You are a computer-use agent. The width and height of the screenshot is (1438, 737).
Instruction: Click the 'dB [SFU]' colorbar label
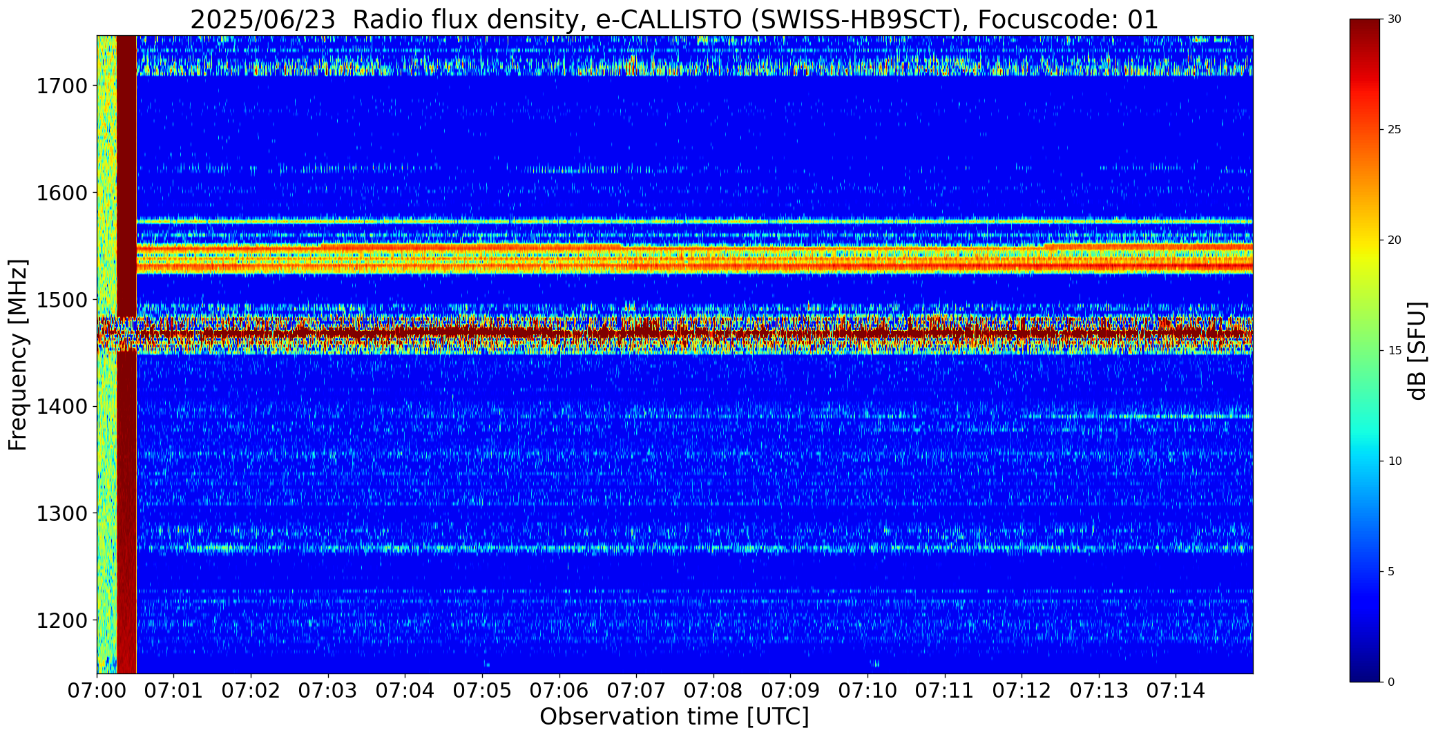[x=1418, y=351]
